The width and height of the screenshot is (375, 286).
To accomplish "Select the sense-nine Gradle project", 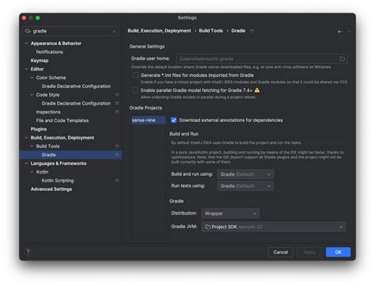I will click(149, 120).
